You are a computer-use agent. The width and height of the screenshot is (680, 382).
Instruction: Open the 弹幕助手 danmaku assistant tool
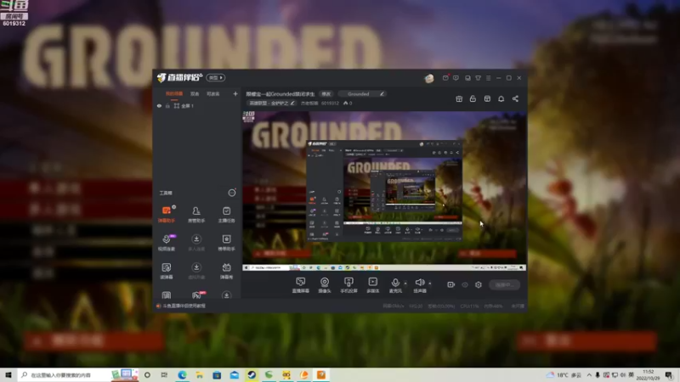(166, 214)
